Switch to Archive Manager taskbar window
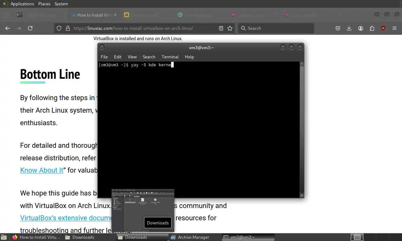This screenshot has height=241, width=402. (195, 237)
